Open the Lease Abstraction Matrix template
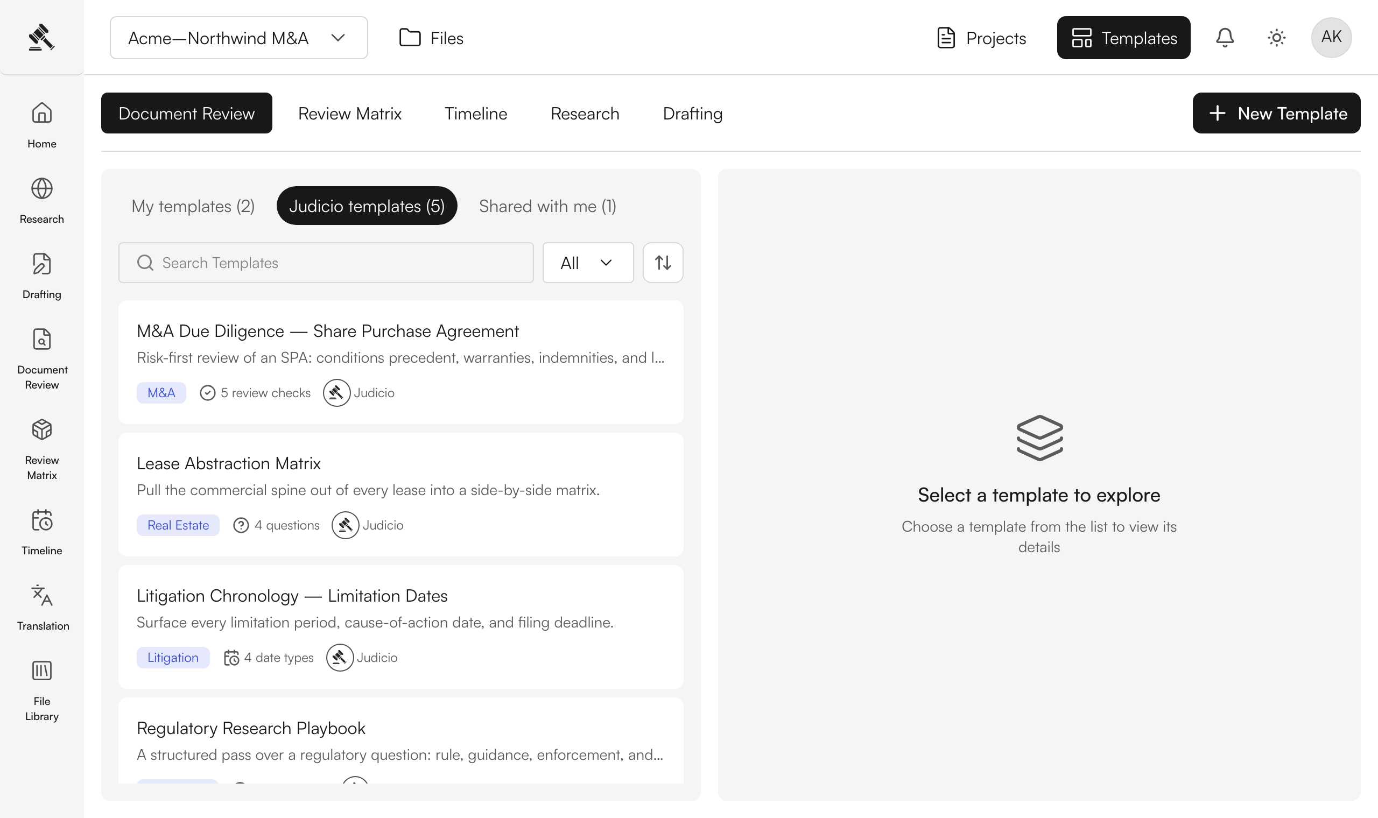This screenshot has height=818, width=1378. [x=400, y=495]
